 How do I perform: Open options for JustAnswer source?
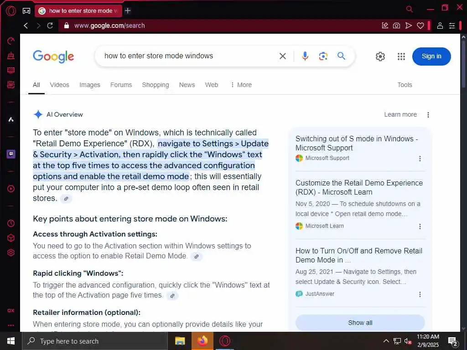coord(420,294)
